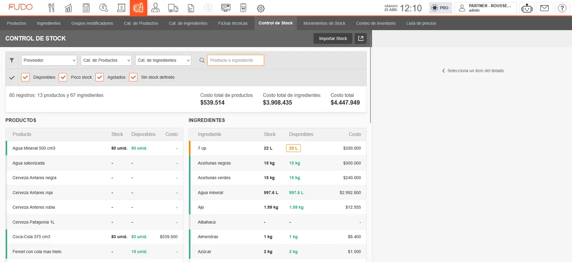This screenshot has height=262, width=572.
Task: Expand the Cat. de Ingredientes filter dropdown
Action: (x=163, y=60)
